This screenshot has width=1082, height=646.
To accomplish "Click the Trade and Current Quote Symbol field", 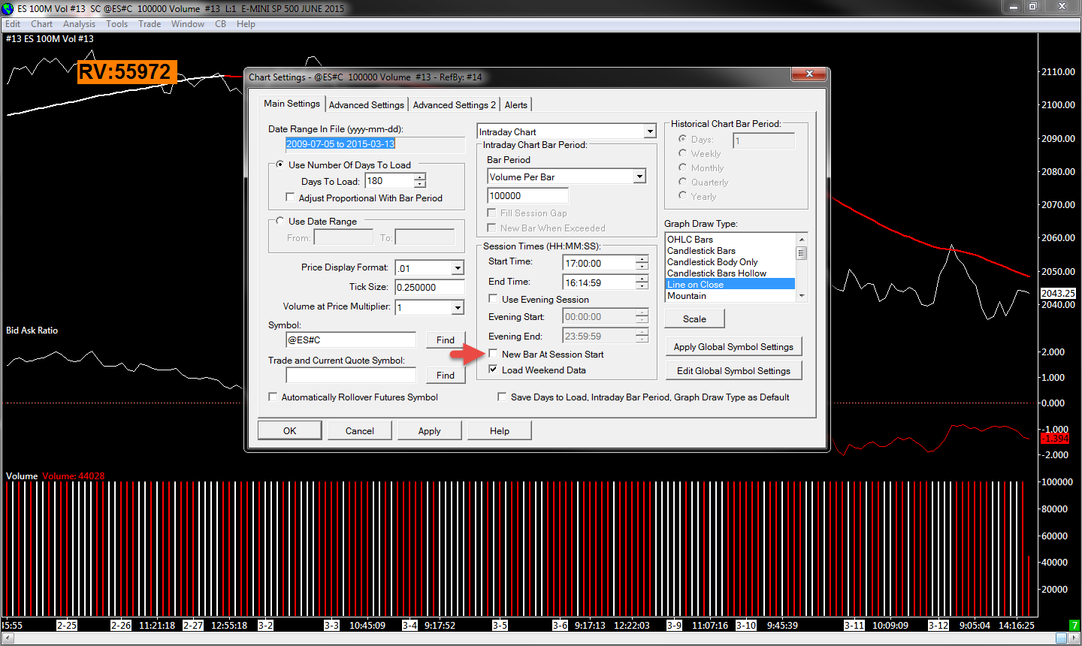I will [x=350, y=375].
